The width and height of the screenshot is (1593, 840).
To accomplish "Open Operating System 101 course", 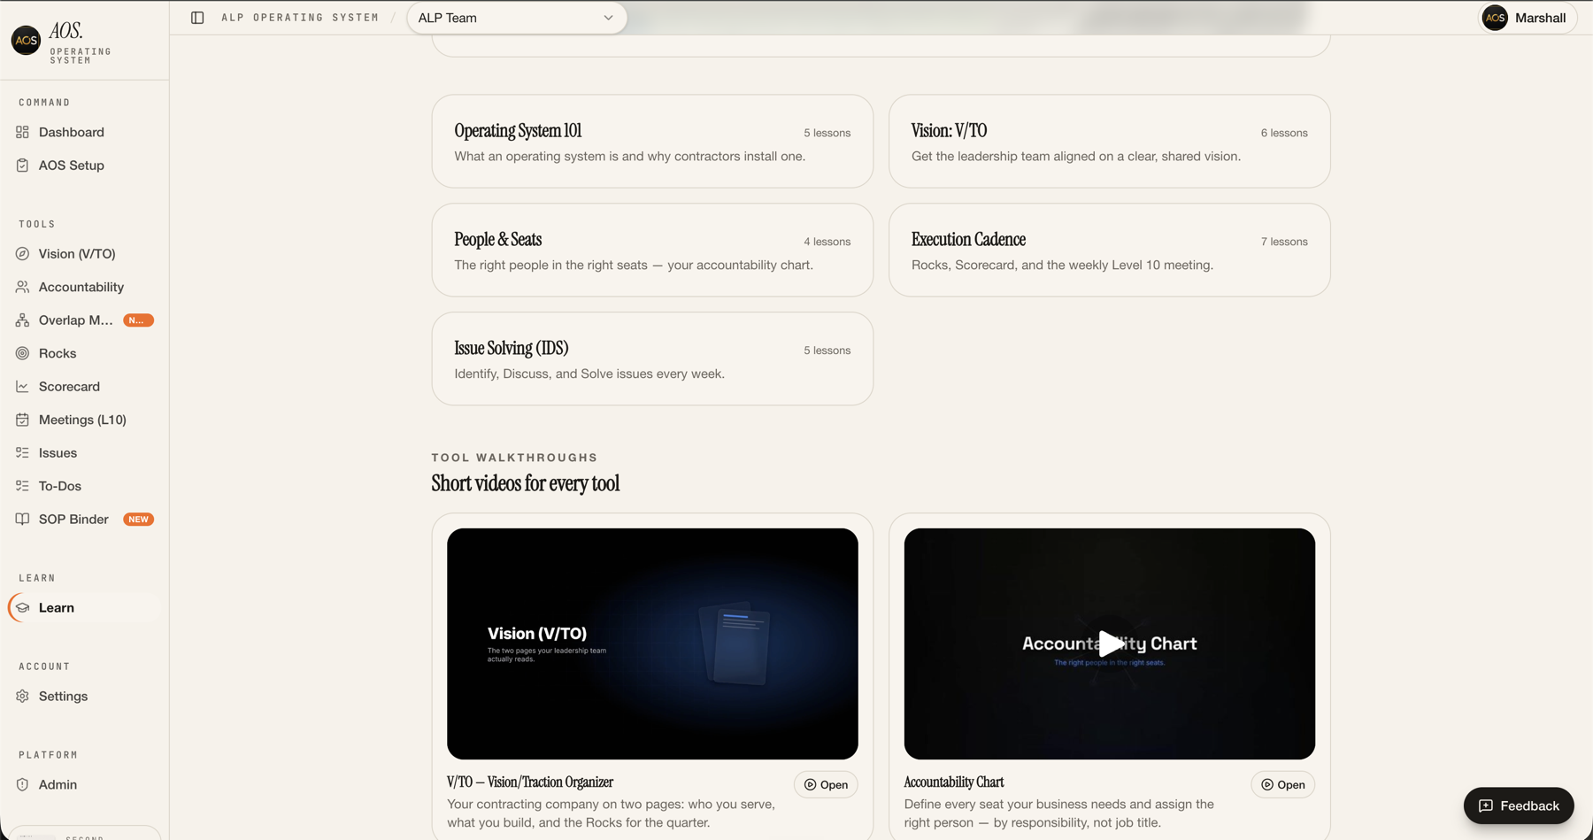I will click(652, 142).
